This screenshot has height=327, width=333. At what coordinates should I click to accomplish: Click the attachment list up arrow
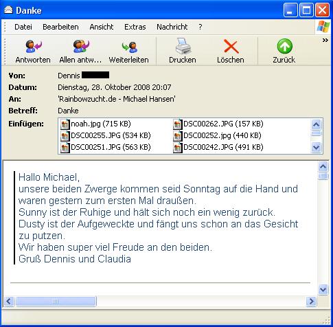(316, 124)
